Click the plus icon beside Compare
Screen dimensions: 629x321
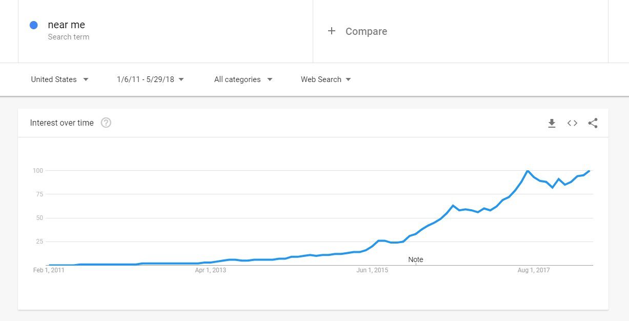point(332,31)
